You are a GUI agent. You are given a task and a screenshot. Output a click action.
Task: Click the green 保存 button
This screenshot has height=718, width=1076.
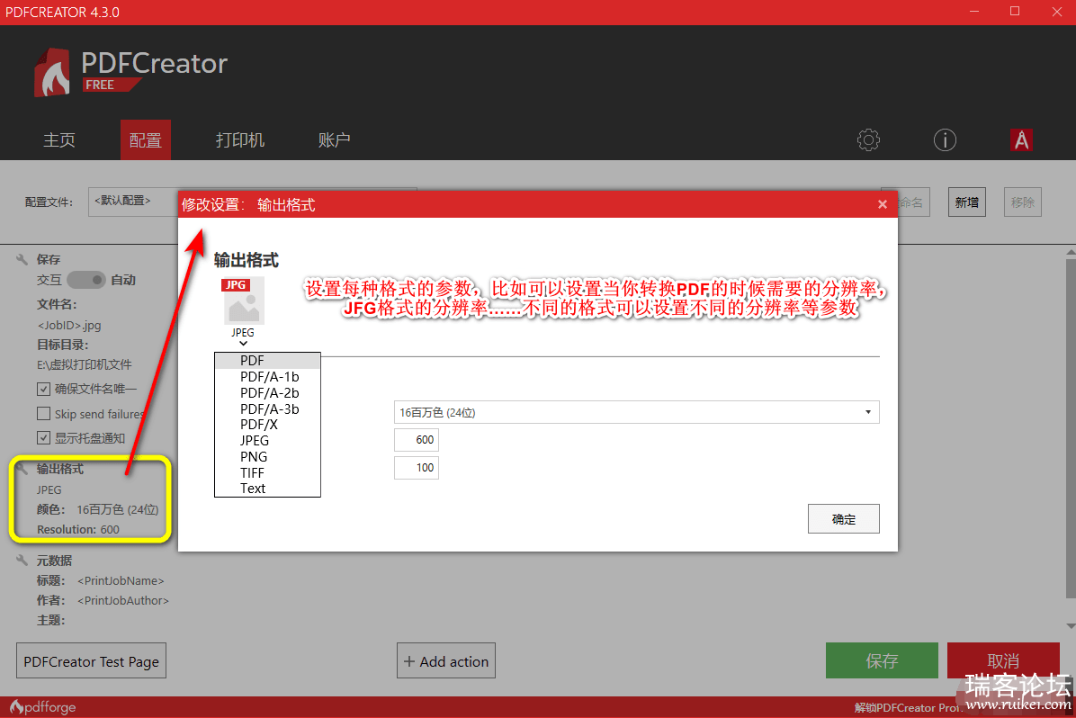882,660
